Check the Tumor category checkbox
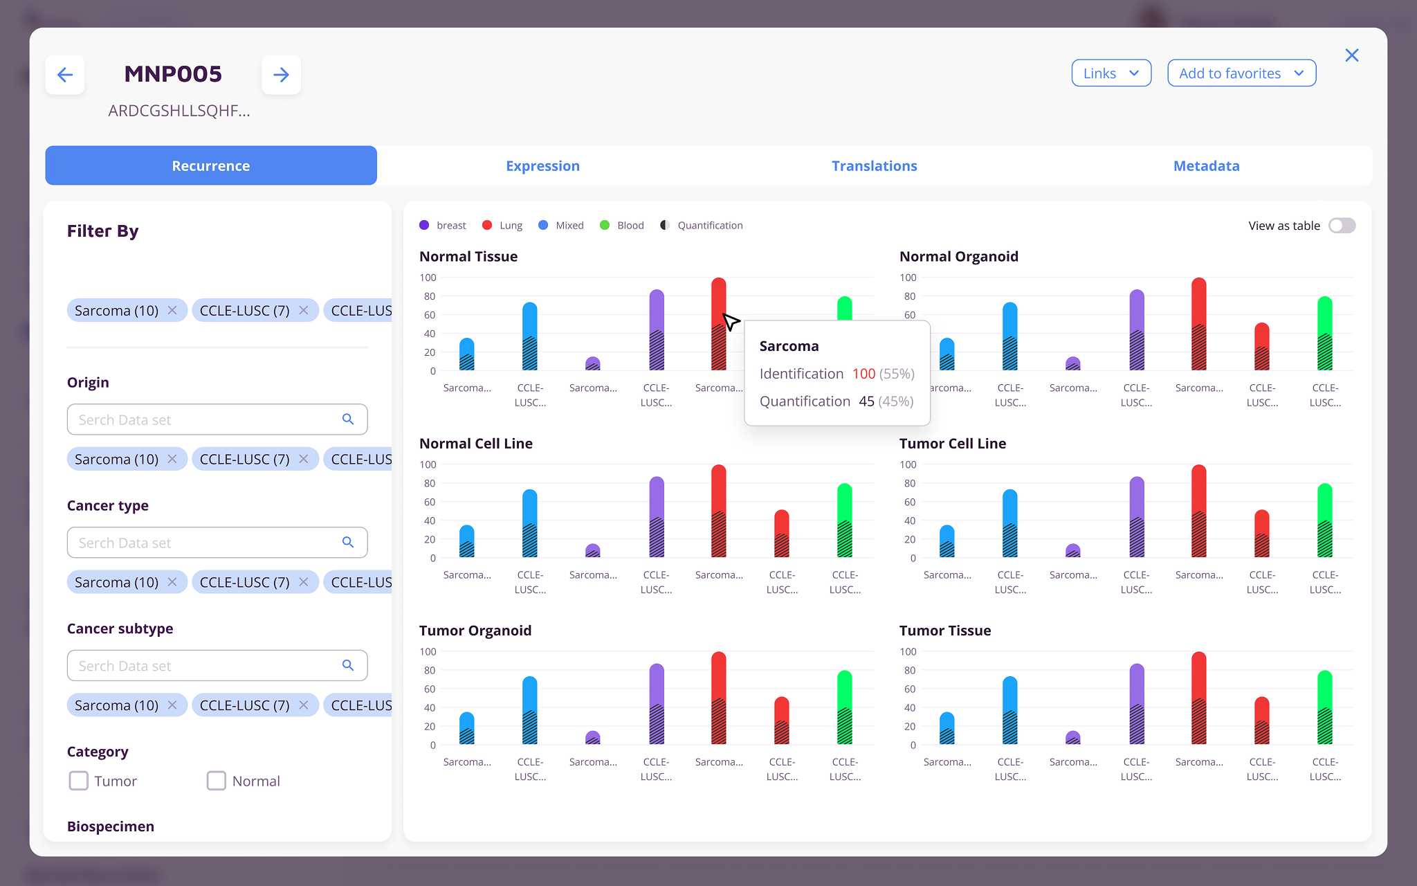 point(79,781)
